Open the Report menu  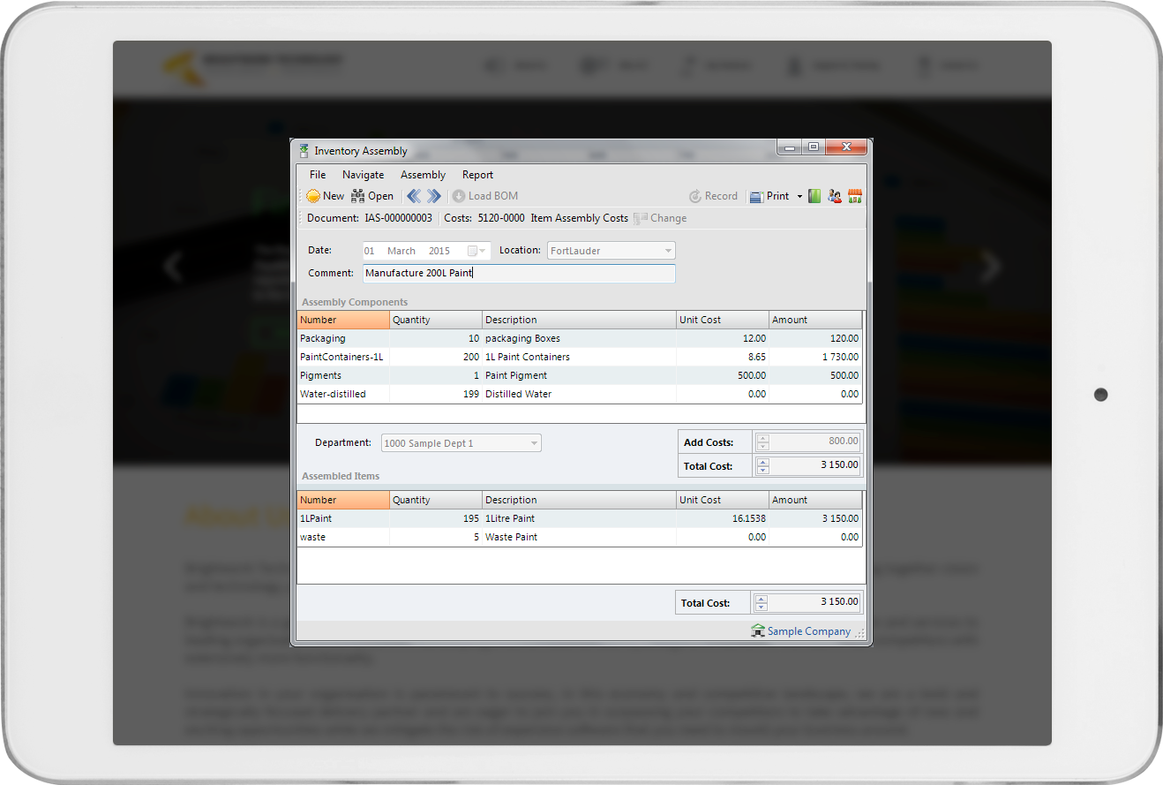(477, 175)
